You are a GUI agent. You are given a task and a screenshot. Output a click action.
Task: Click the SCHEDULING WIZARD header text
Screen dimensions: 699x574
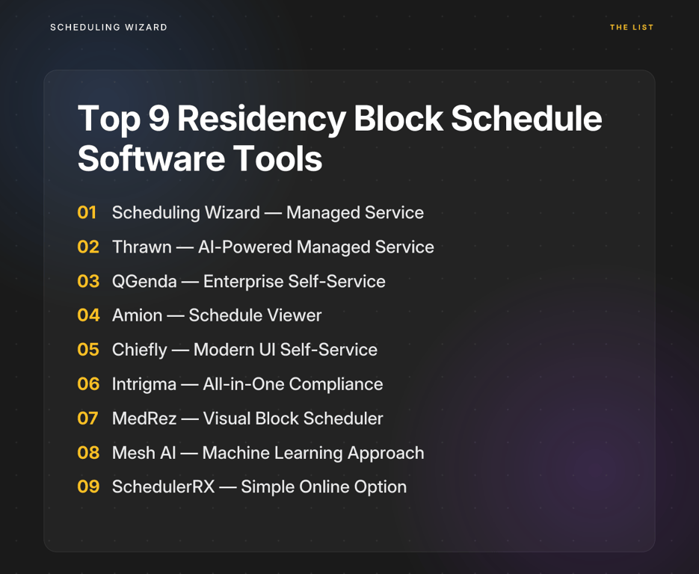(x=108, y=27)
